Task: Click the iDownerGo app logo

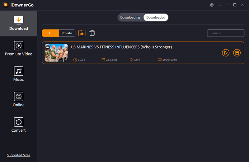Action: (5, 5)
